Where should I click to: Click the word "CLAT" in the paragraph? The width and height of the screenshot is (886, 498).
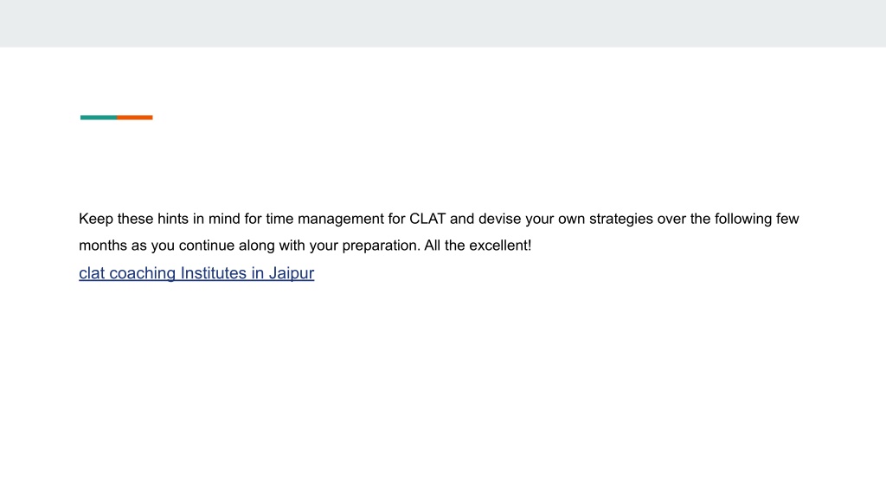tap(427, 219)
